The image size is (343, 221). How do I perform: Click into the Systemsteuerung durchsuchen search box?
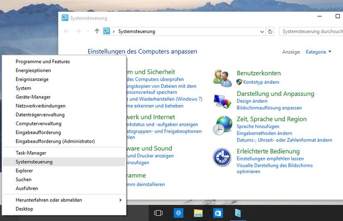[311, 32]
